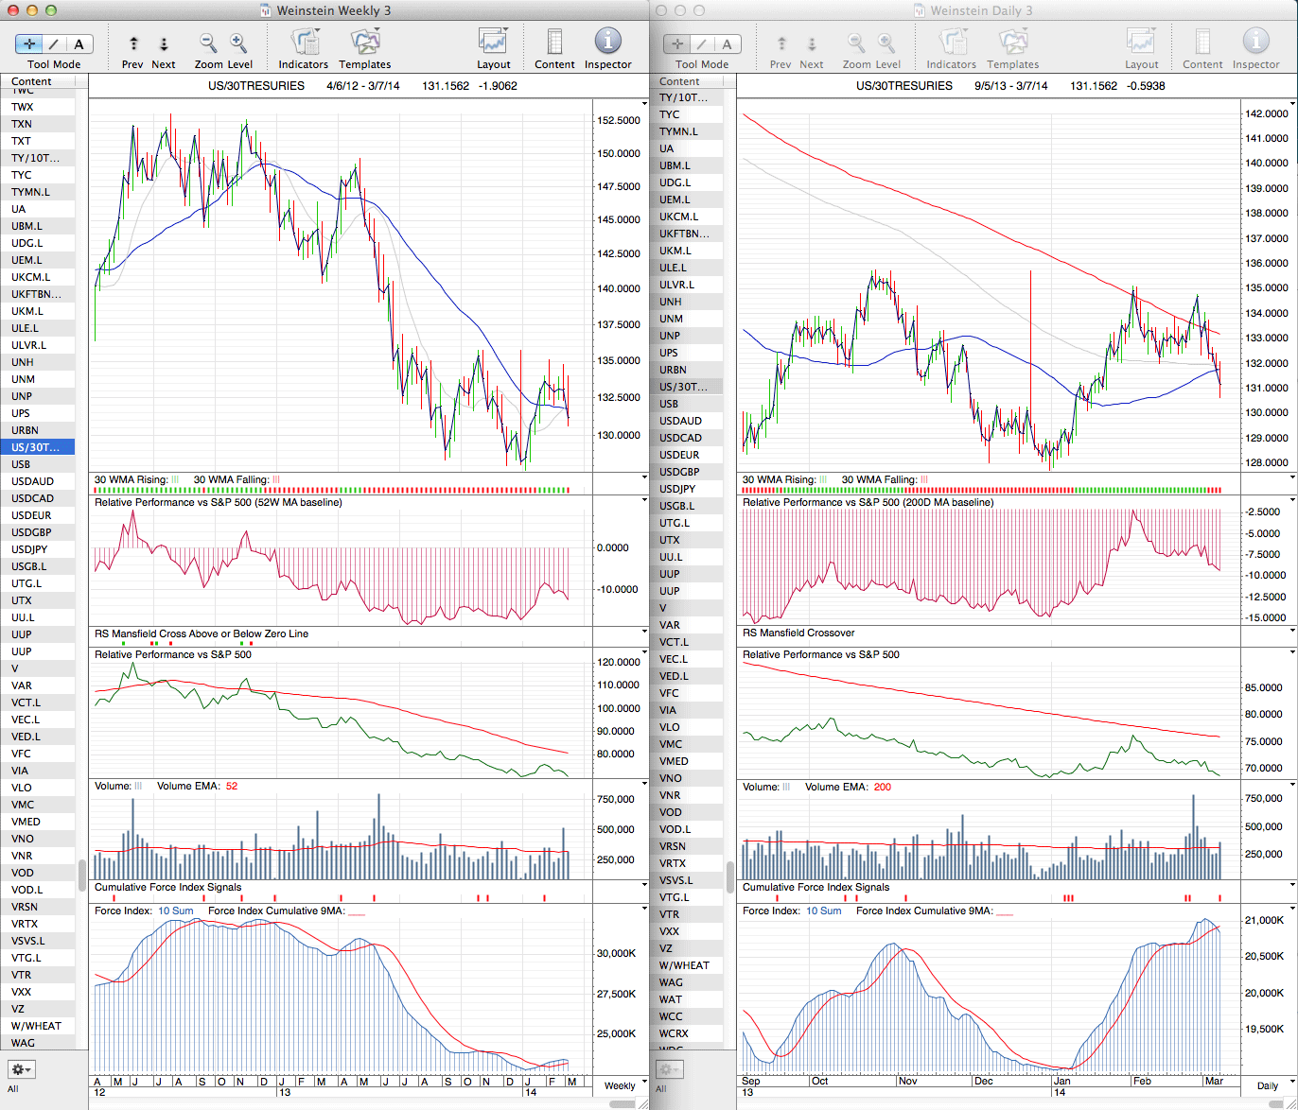Toggle Content sidebar in Weekly toolbar
Screen dimensions: 1298x1110
554,43
